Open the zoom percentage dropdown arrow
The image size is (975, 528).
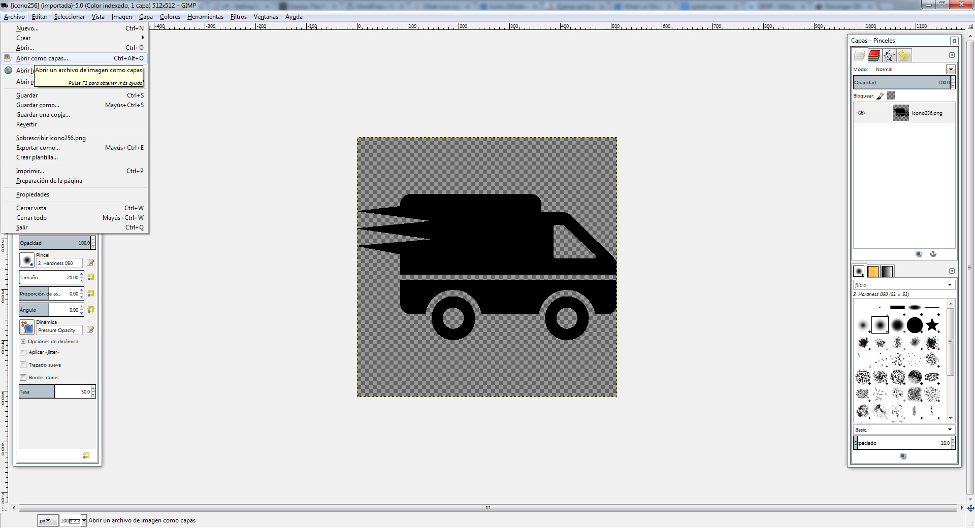tap(84, 520)
